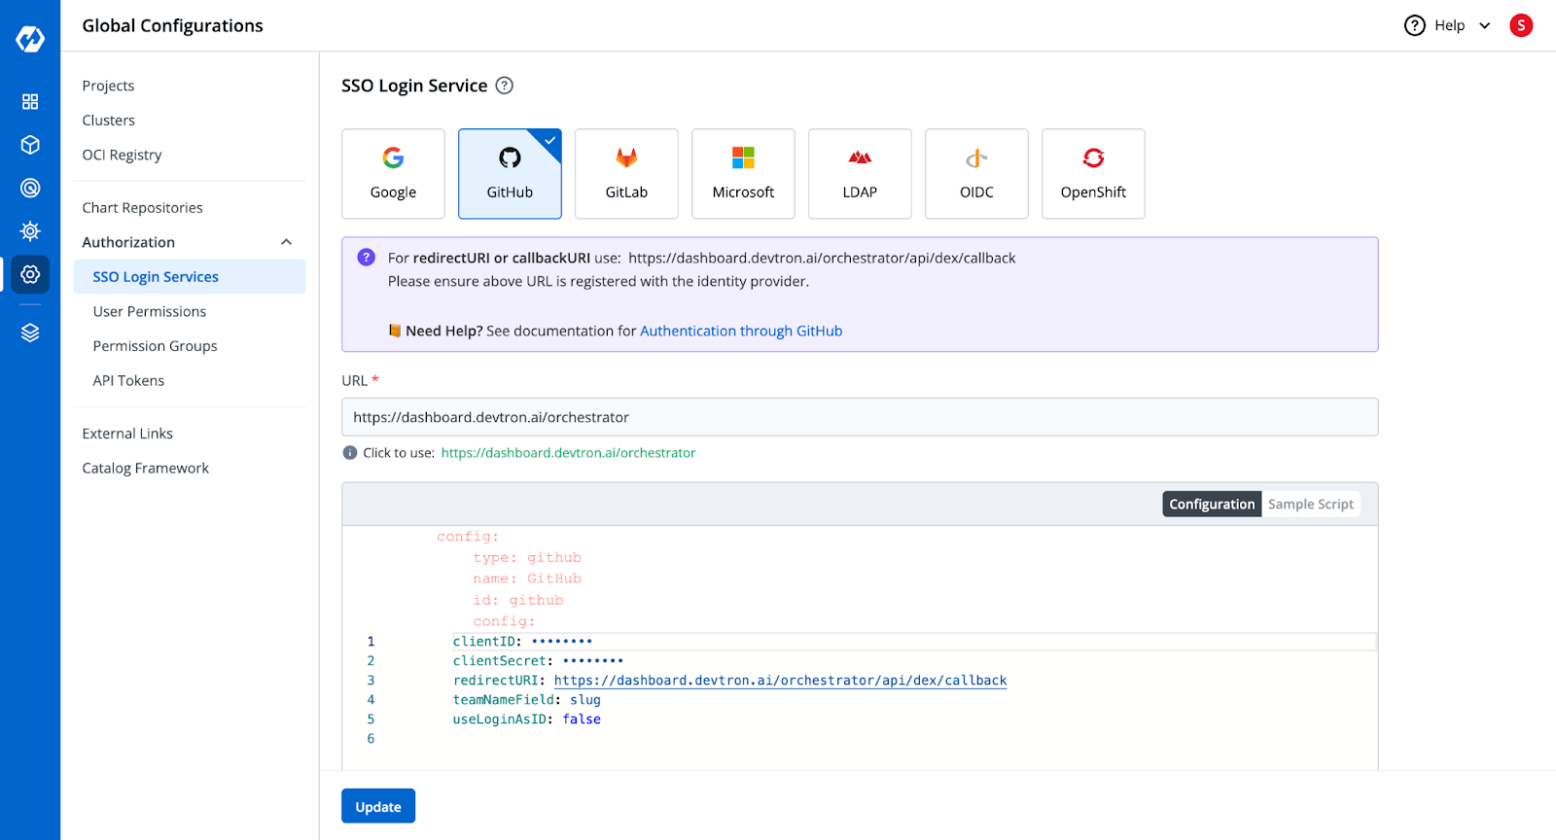
Task: Select the OIDC SSO provider
Action: pyautogui.click(x=976, y=174)
